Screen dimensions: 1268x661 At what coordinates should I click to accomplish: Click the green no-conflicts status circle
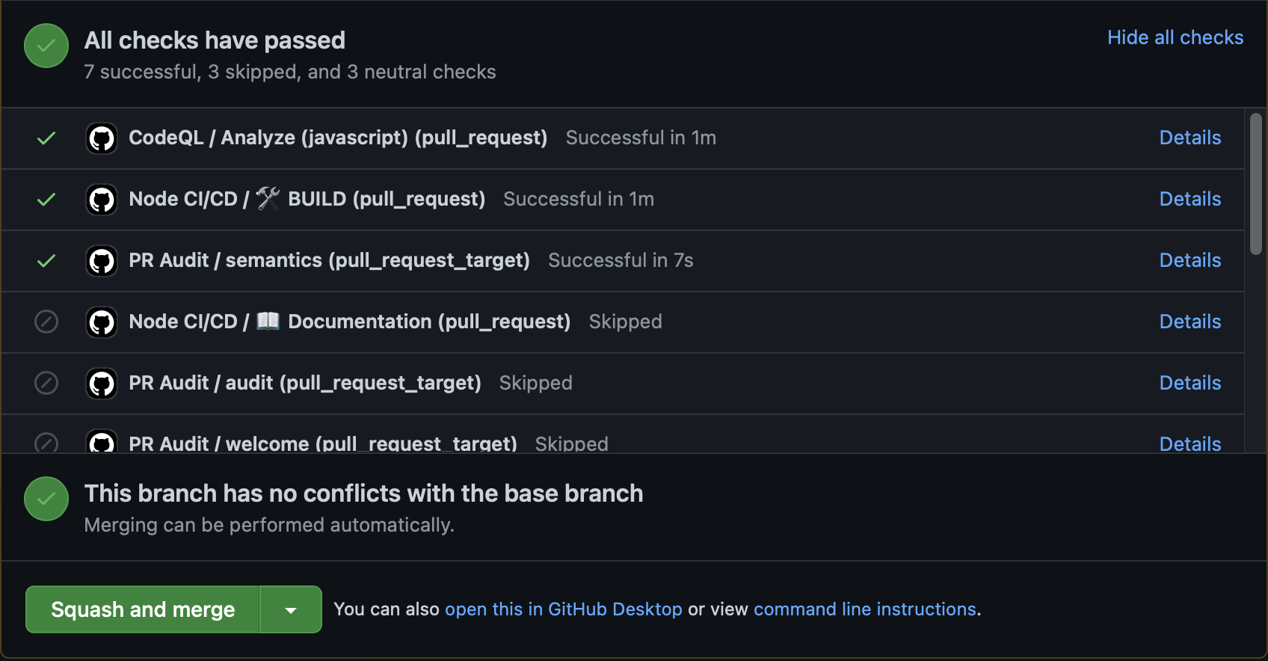tap(46, 499)
